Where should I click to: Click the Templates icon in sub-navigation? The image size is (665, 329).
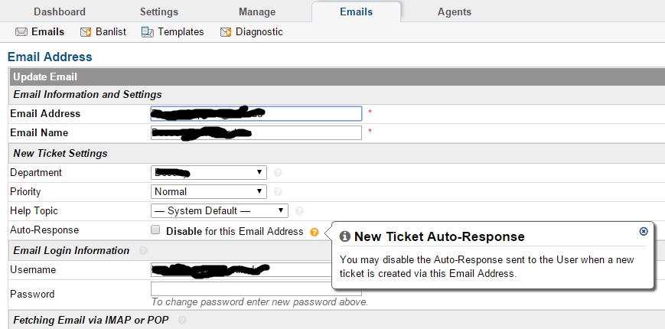[x=148, y=32]
